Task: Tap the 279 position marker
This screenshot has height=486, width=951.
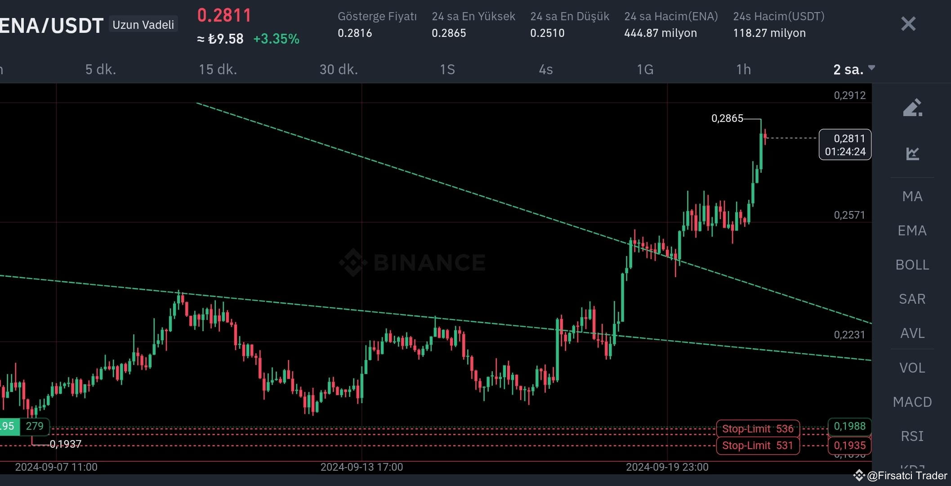Action: 35,426
